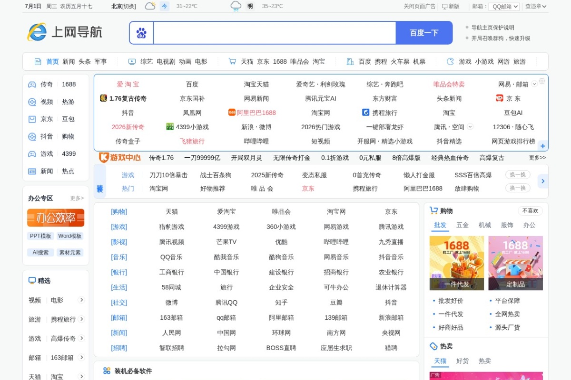Click 换一换 on the 游戏 row
This screenshot has height=380, width=571.
click(518, 175)
